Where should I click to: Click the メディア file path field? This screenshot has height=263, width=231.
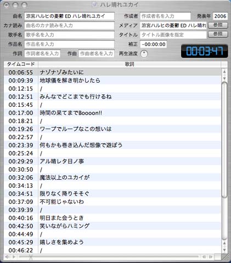click(173, 25)
